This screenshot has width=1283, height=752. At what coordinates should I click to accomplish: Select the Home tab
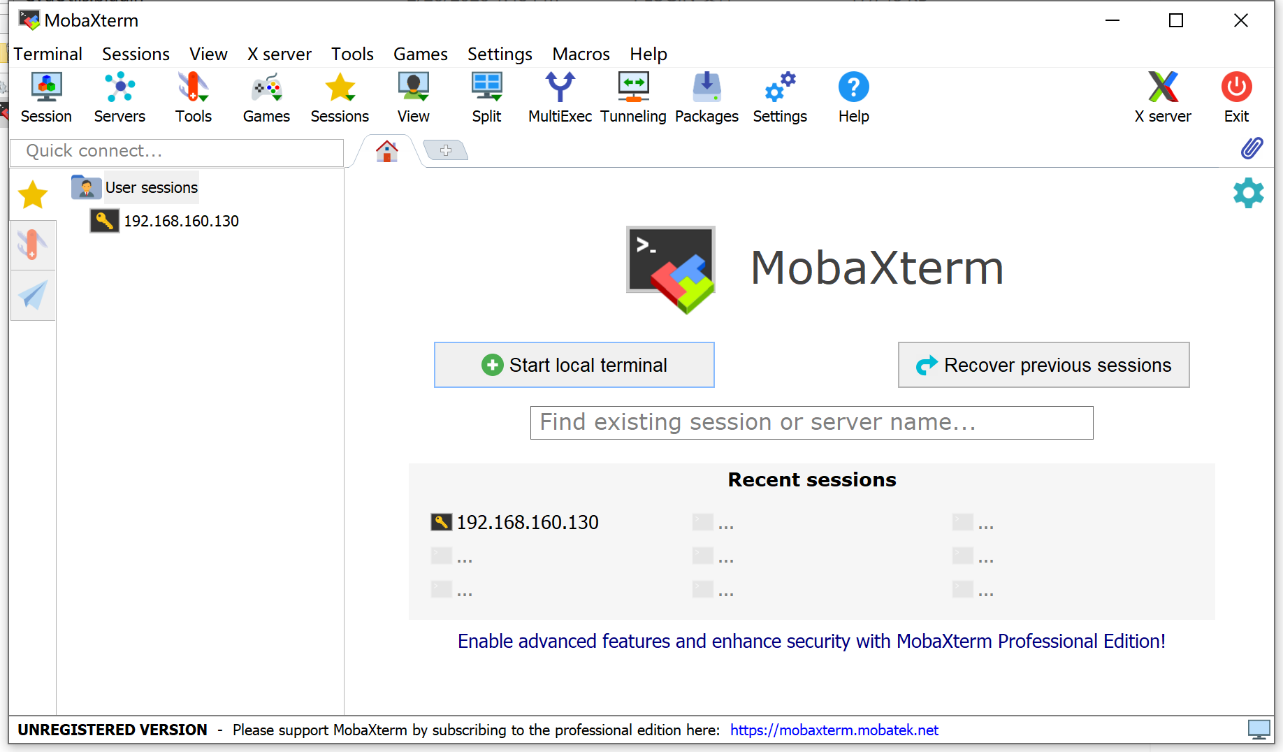tap(387, 151)
